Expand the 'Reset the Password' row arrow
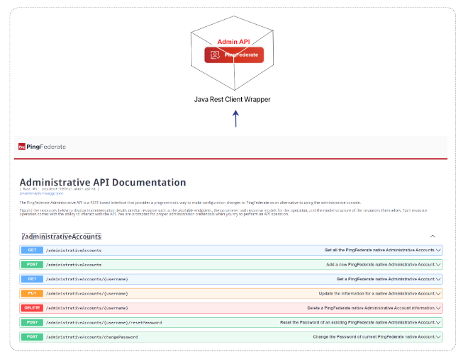The image size is (463, 359). coord(438,322)
